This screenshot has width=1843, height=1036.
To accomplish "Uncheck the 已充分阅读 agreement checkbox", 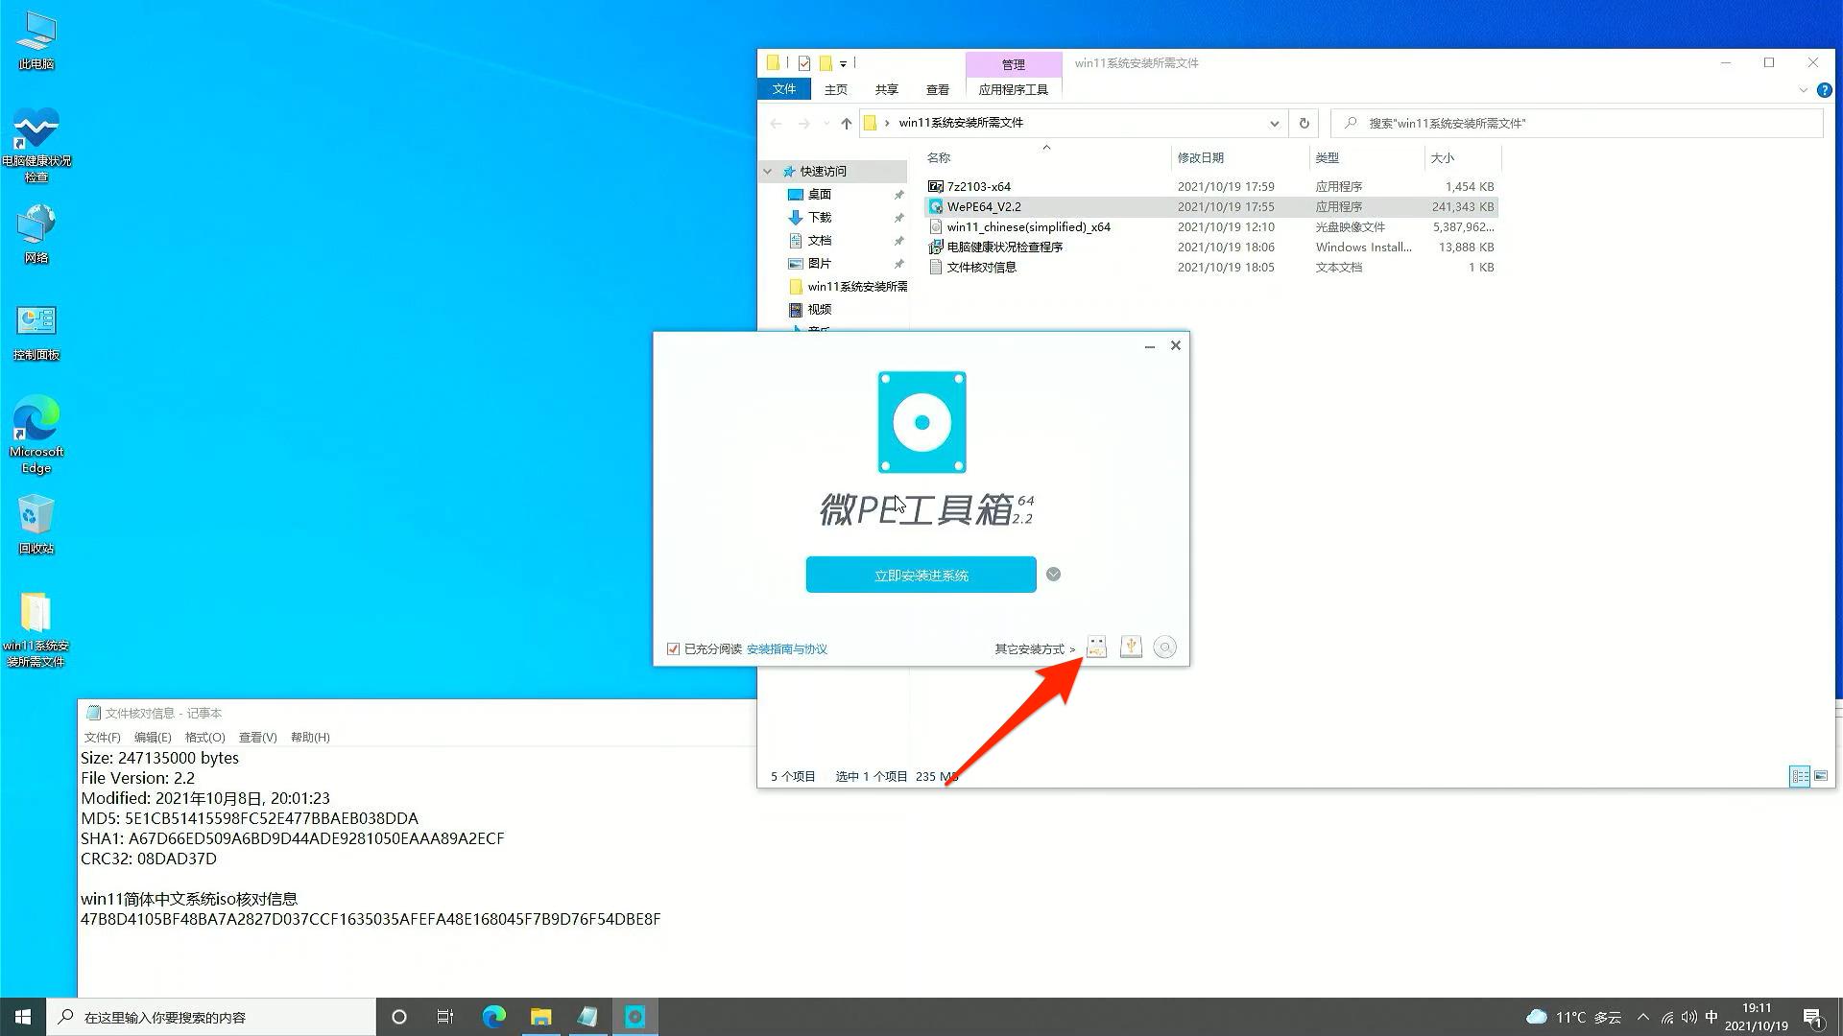I will coord(673,648).
